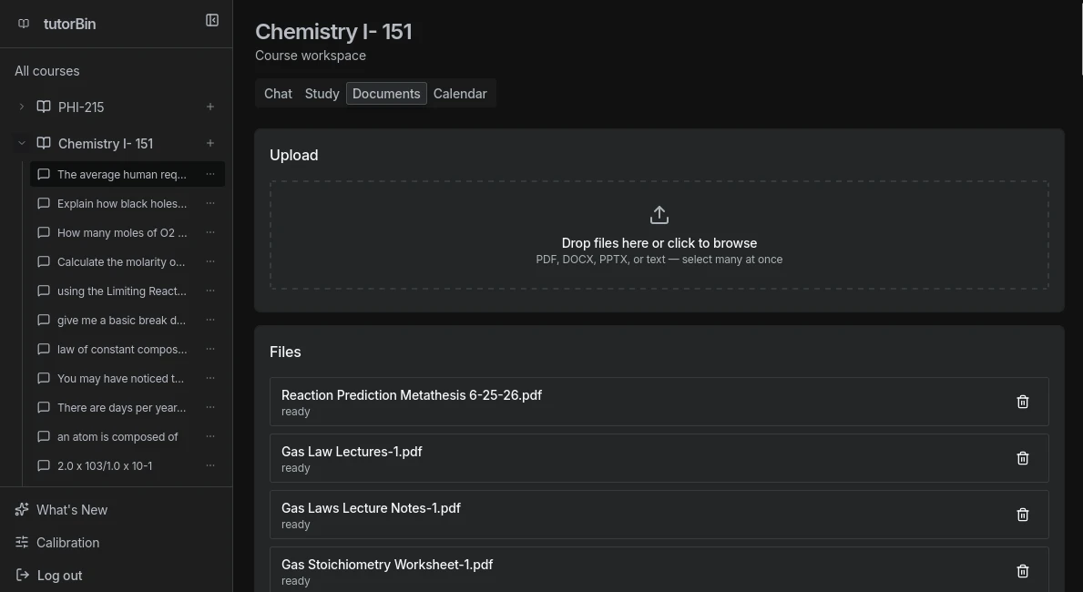Open options for 'There are days per year...' chat
The image size is (1083, 592).
coord(210,407)
